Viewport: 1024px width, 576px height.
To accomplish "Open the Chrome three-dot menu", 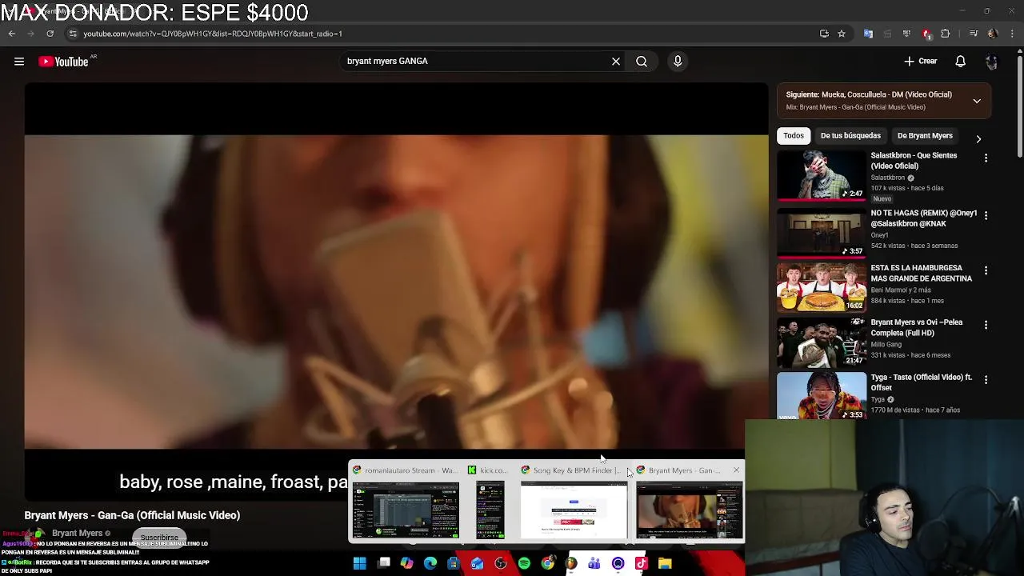I will coord(1012,34).
